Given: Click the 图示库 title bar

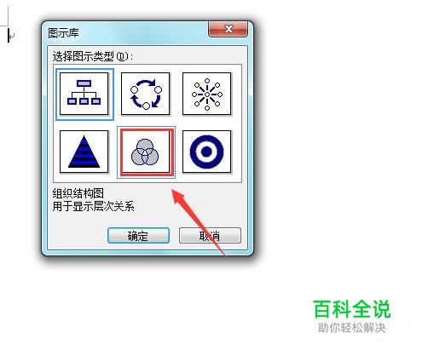Looking at the screenshot, I should [x=125, y=32].
